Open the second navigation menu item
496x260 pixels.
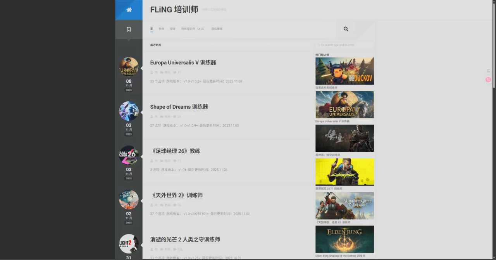[x=161, y=29]
